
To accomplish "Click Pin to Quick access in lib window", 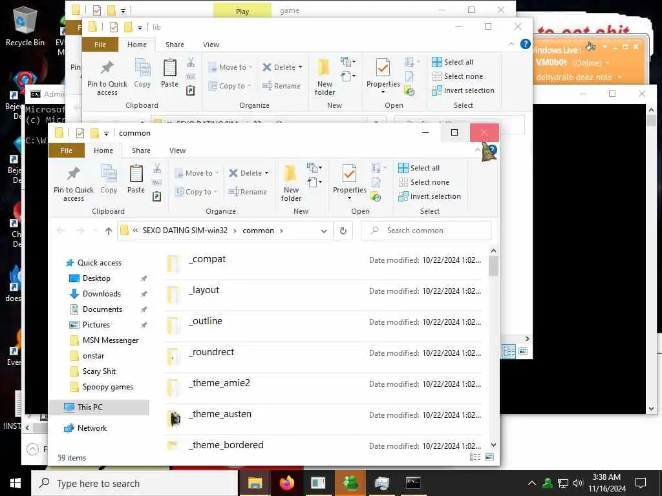I will click(107, 77).
